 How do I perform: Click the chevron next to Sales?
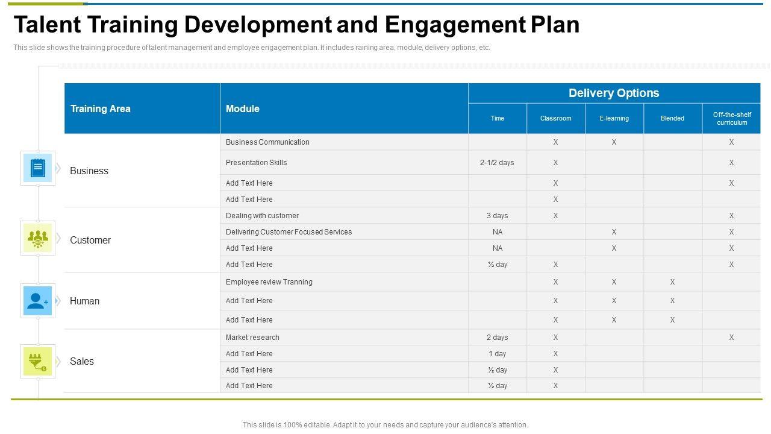58,361
